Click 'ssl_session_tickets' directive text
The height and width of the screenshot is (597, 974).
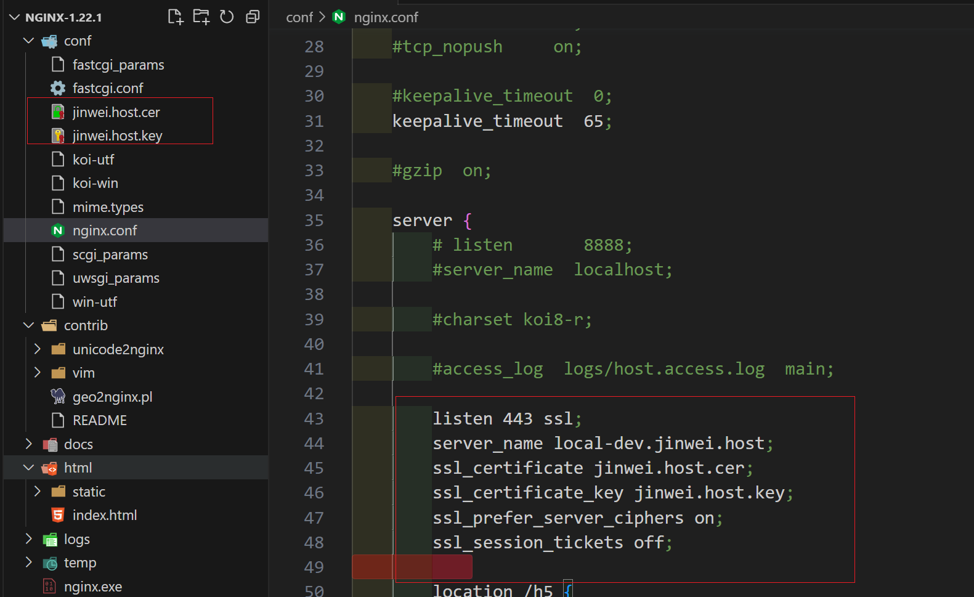pyautogui.click(x=527, y=543)
